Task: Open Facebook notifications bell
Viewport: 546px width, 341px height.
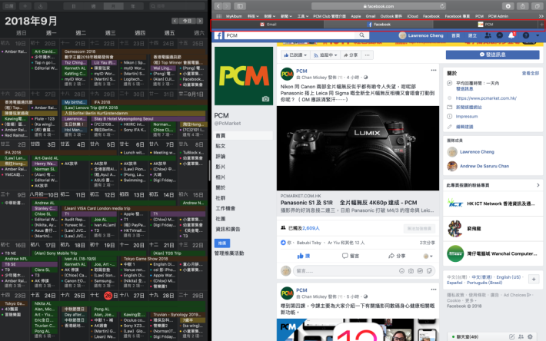Action: 511,35
